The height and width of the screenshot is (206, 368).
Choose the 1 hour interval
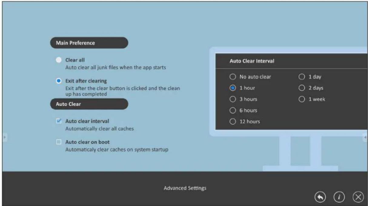[232, 88]
